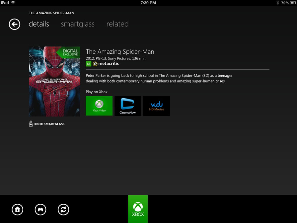The width and height of the screenshot is (297, 223).
Task: Open the smartglass tab
Action: tap(78, 24)
